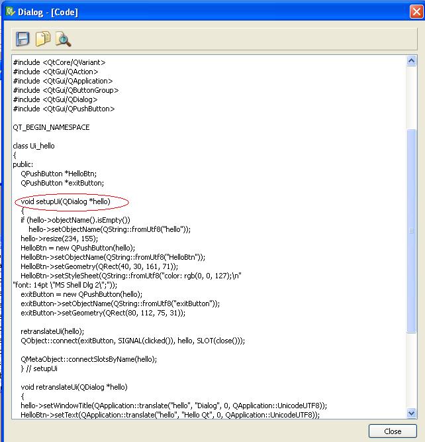
Task: Click the Copy documents toolbar icon
Action: (x=43, y=38)
